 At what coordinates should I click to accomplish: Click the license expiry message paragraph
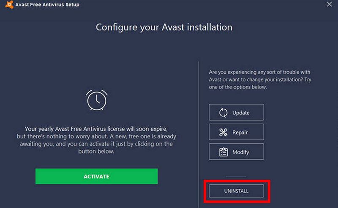pos(96,140)
